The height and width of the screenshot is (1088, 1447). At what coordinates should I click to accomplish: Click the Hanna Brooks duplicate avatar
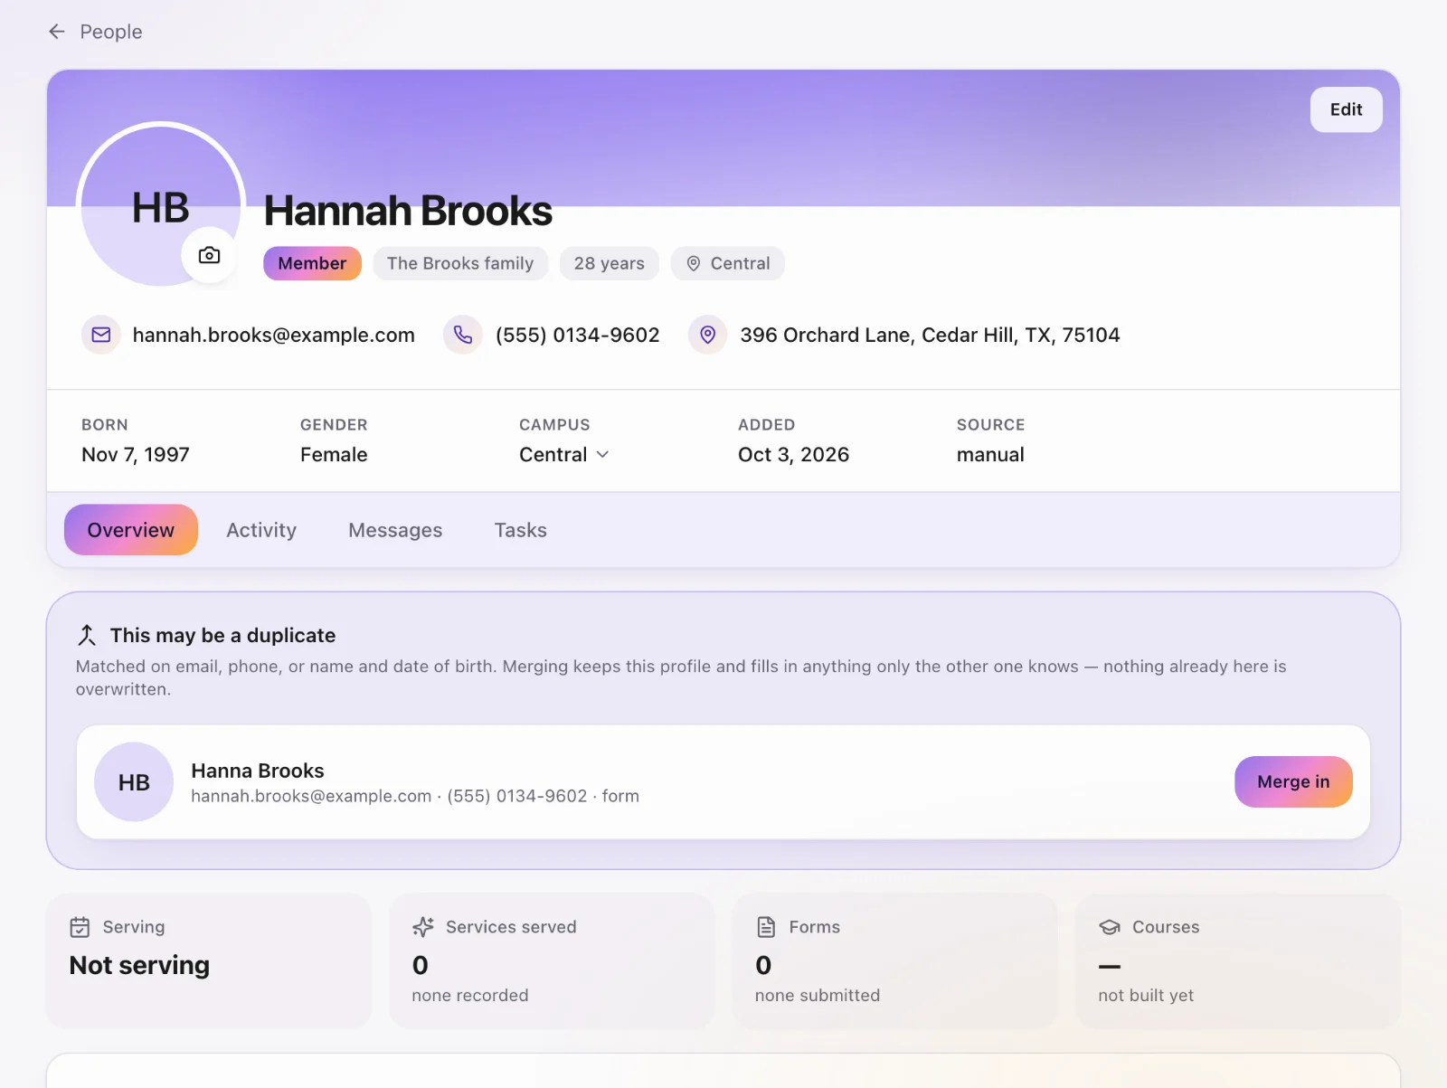click(x=134, y=782)
